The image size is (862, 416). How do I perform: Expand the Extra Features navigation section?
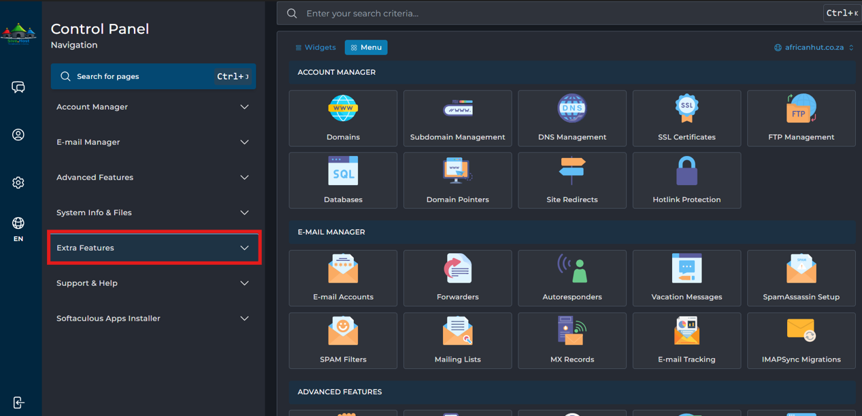click(153, 248)
